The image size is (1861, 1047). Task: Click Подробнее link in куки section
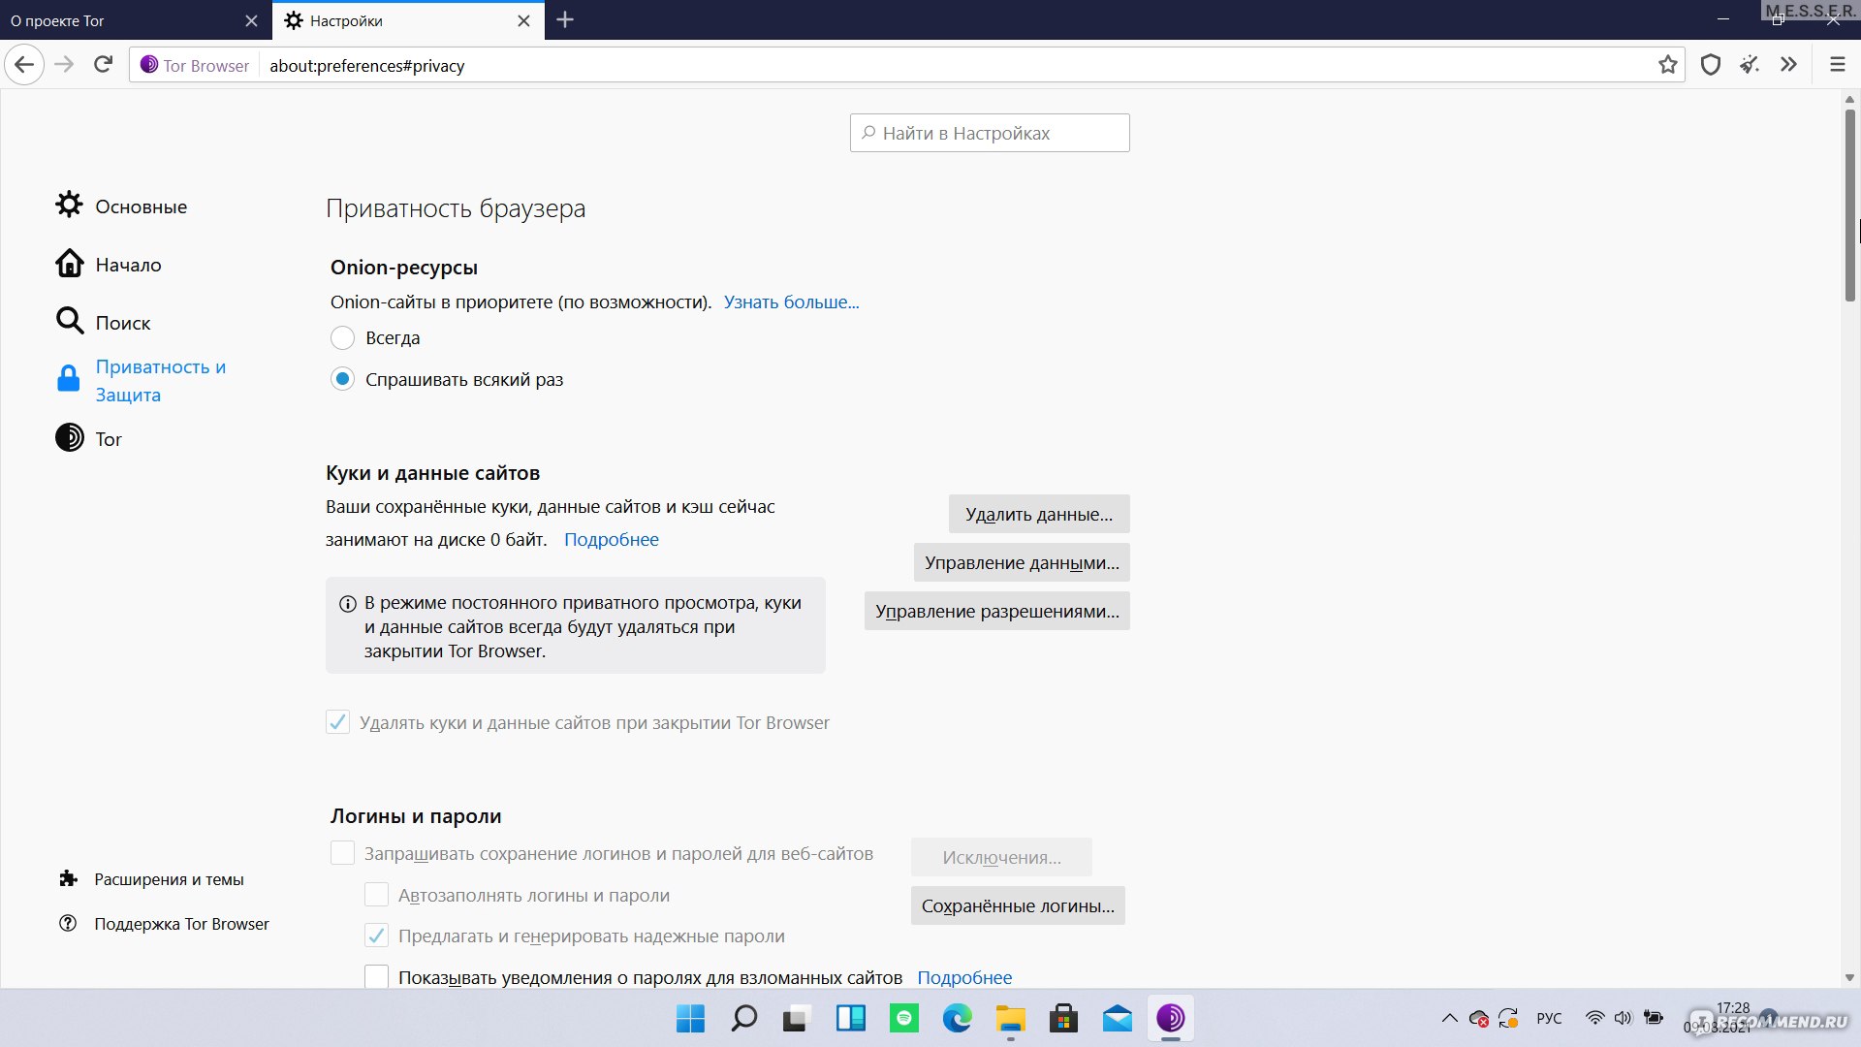tap(613, 538)
